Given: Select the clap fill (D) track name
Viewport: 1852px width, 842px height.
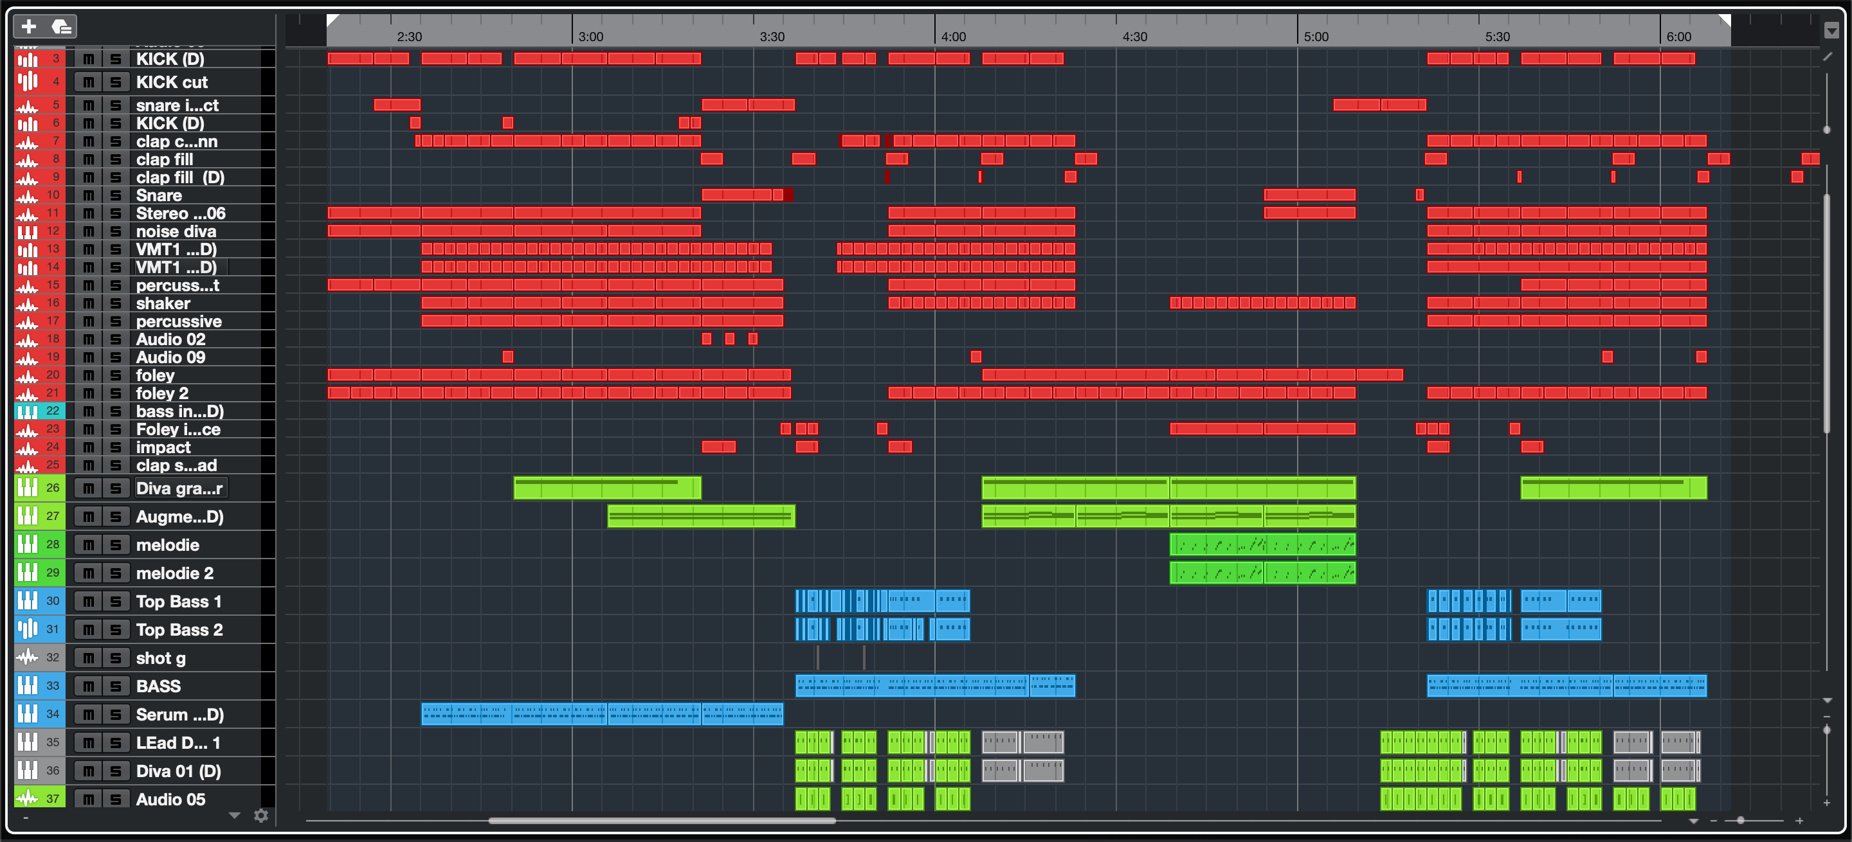Looking at the screenshot, I should (x=181, y=177).
